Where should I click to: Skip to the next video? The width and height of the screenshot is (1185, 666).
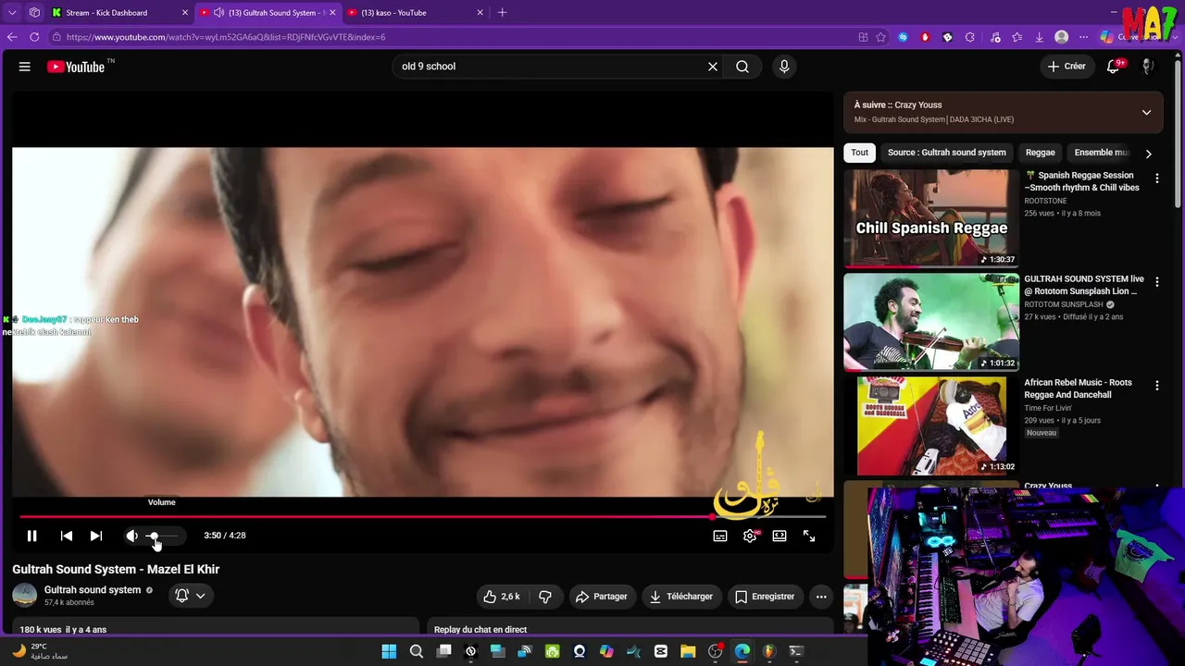(x=96, y=536)
